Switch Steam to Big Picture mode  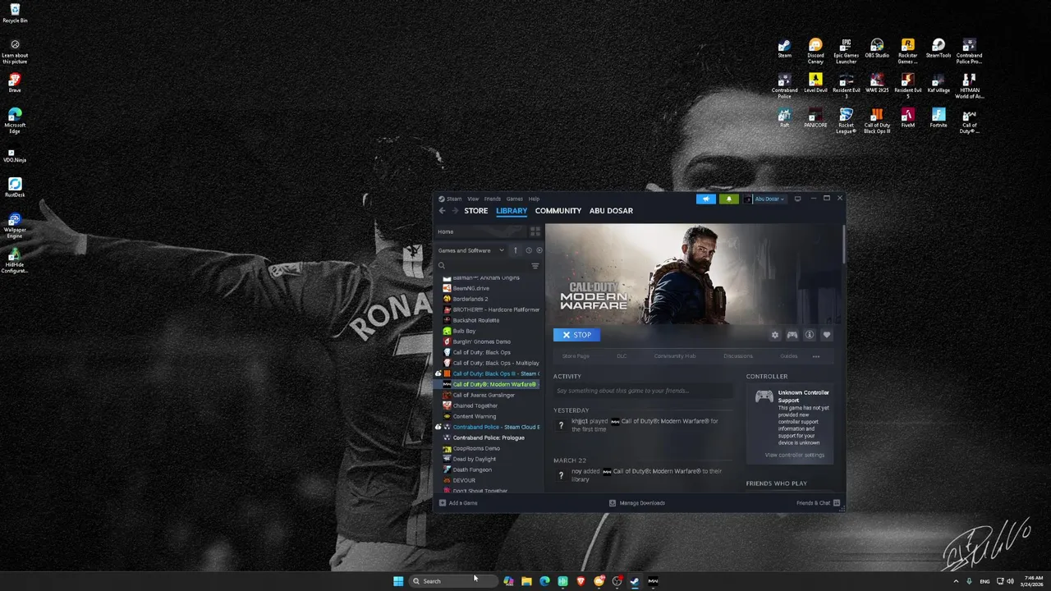[x=797, y=199]
